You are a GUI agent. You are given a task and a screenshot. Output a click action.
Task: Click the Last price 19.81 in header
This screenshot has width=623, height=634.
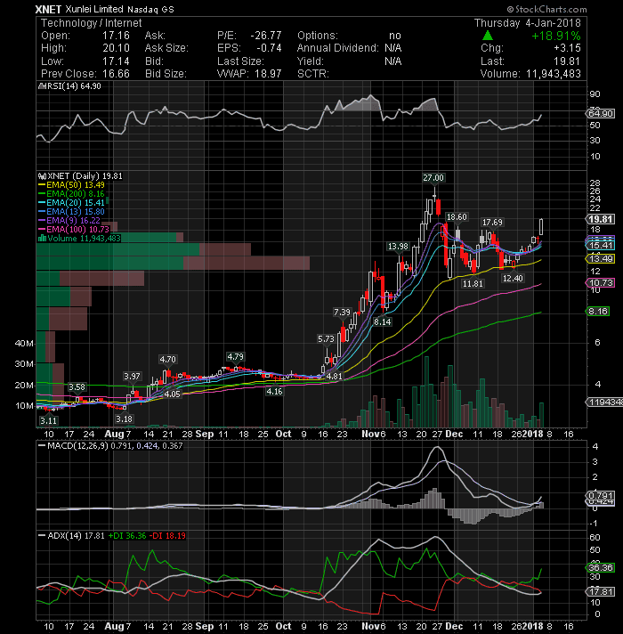566,61
